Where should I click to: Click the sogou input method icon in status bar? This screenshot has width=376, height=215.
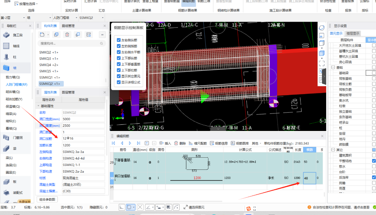249,208
